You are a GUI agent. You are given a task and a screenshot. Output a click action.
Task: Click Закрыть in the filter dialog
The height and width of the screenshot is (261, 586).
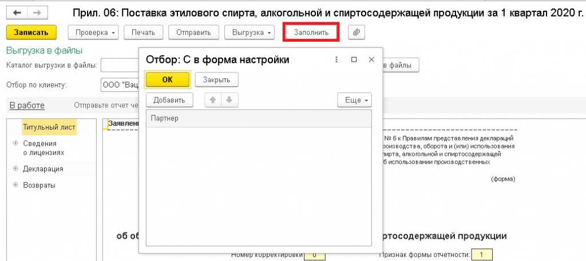click(x=217, y=79)
